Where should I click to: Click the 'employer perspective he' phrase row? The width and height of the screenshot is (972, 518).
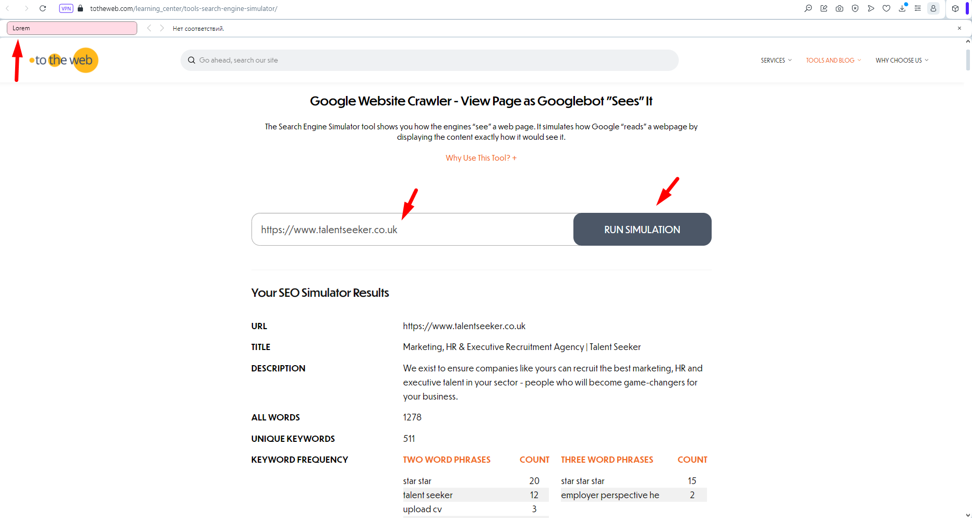(x=634, y=495)
